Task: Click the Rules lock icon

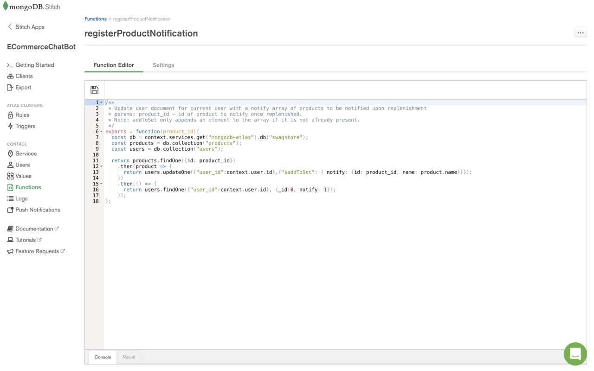Action: [x=10, y=115]
